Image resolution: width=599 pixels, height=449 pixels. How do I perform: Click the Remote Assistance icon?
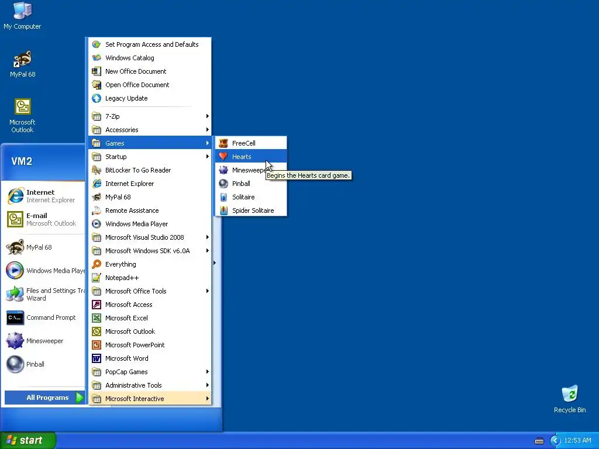(97, 210)
